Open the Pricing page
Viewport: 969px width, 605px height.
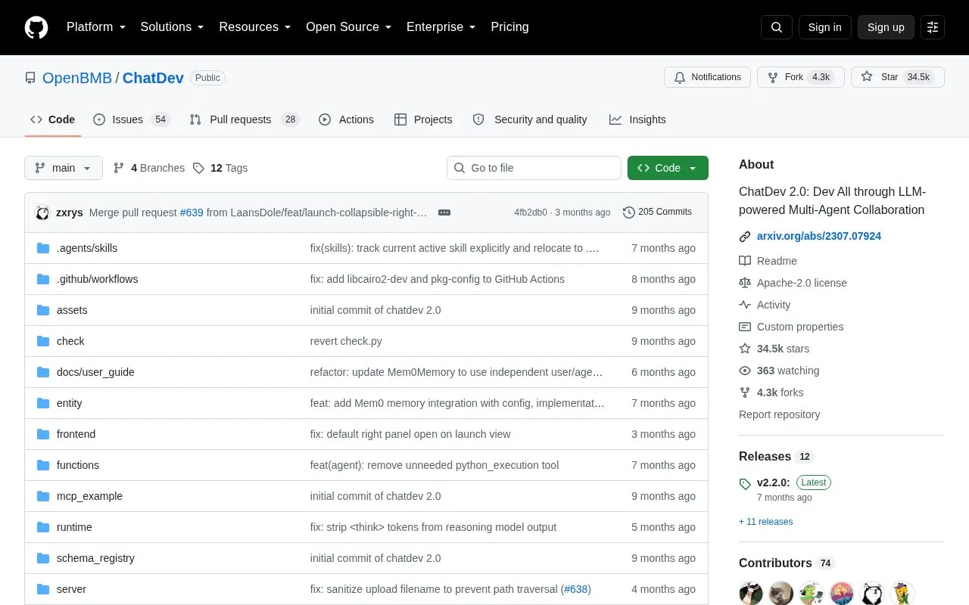[509, 26]
